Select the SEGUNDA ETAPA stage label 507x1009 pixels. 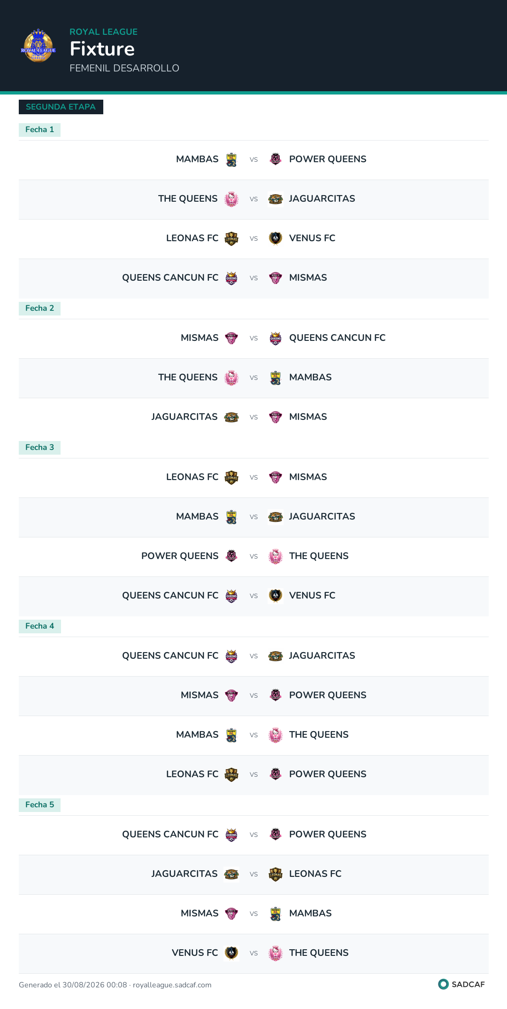[x=61, y=107]
